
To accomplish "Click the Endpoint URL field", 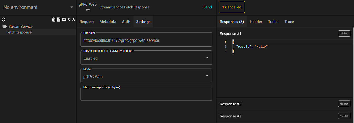I will pos(146,40).
